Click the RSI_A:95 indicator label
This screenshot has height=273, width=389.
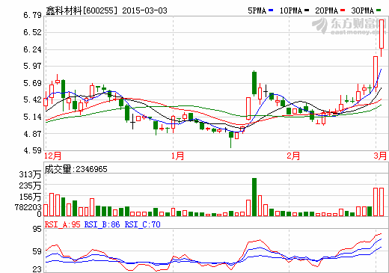(x=63, y=224)
